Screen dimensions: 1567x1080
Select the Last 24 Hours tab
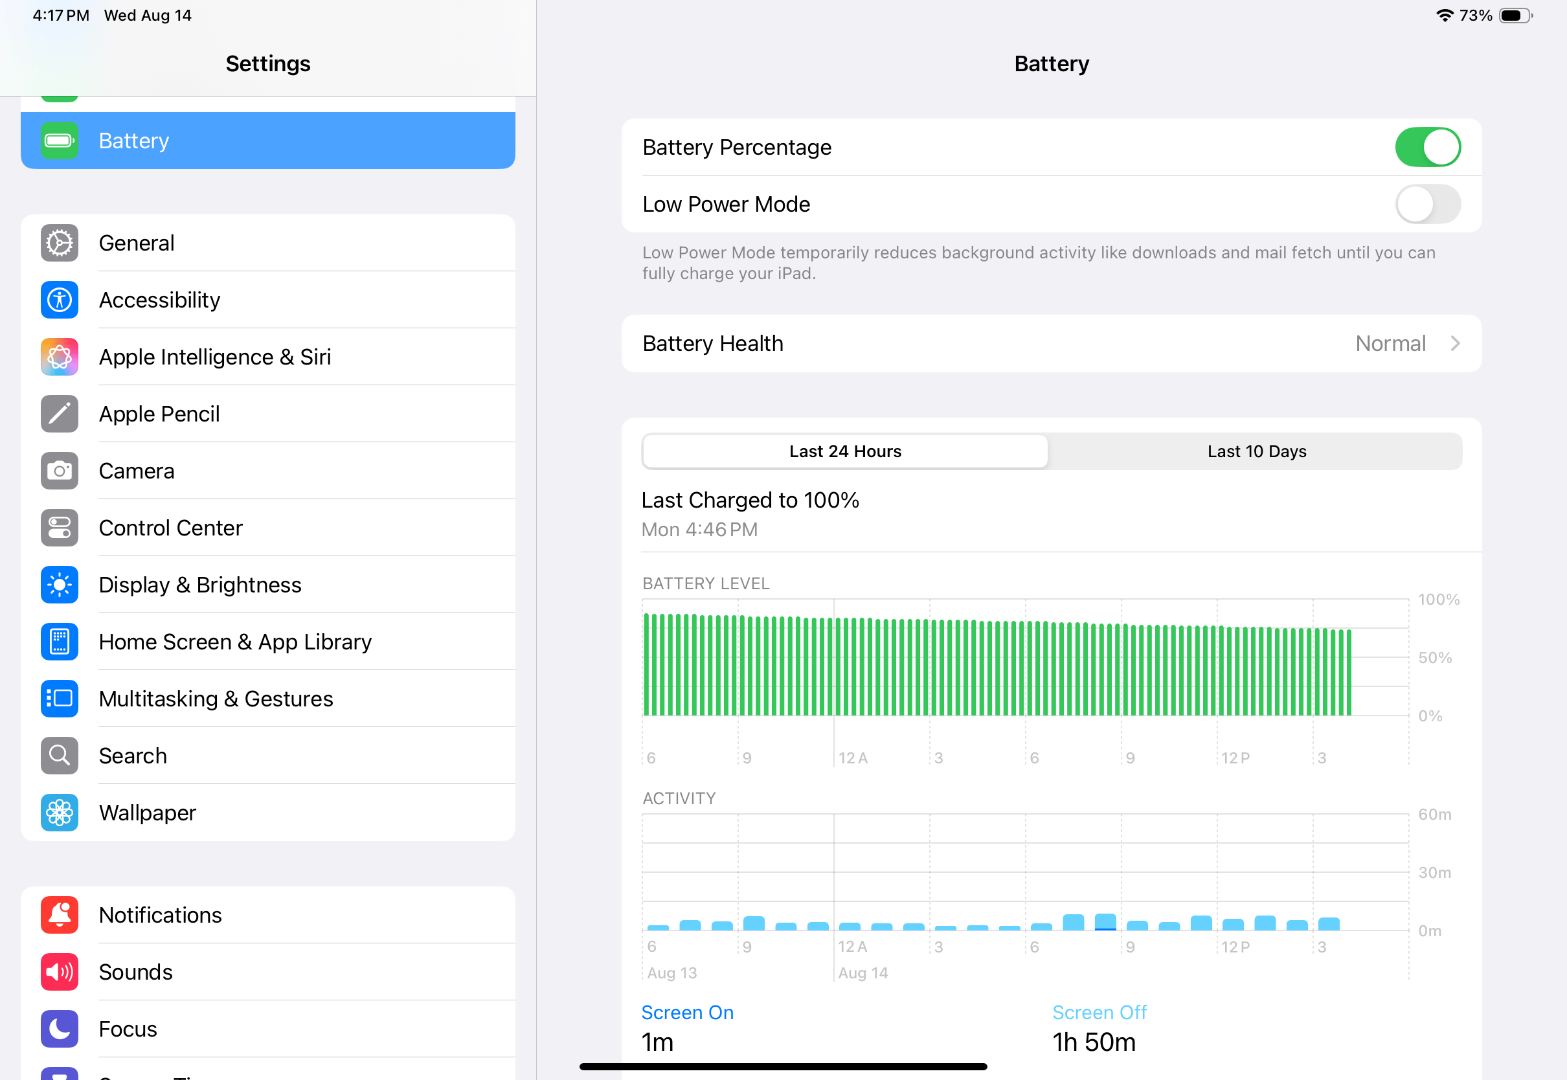(x=846, y=451)
